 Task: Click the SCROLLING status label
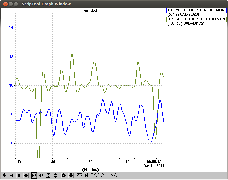pos(104,175)
